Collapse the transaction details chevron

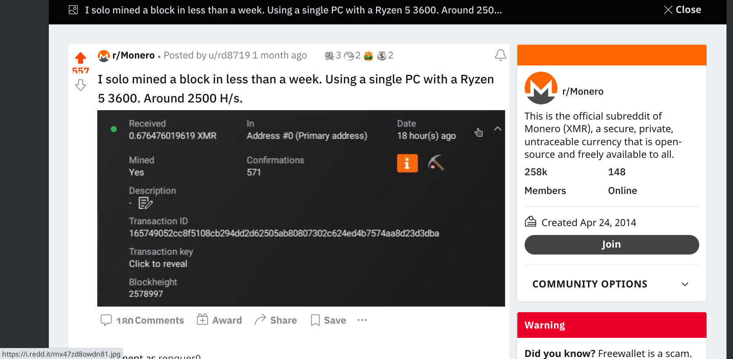click(497, 129)
